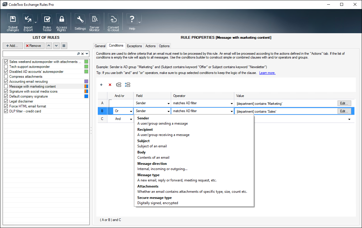Delete the selected condition with red X
The image size is (362, 228).
[x=110, y=85]
